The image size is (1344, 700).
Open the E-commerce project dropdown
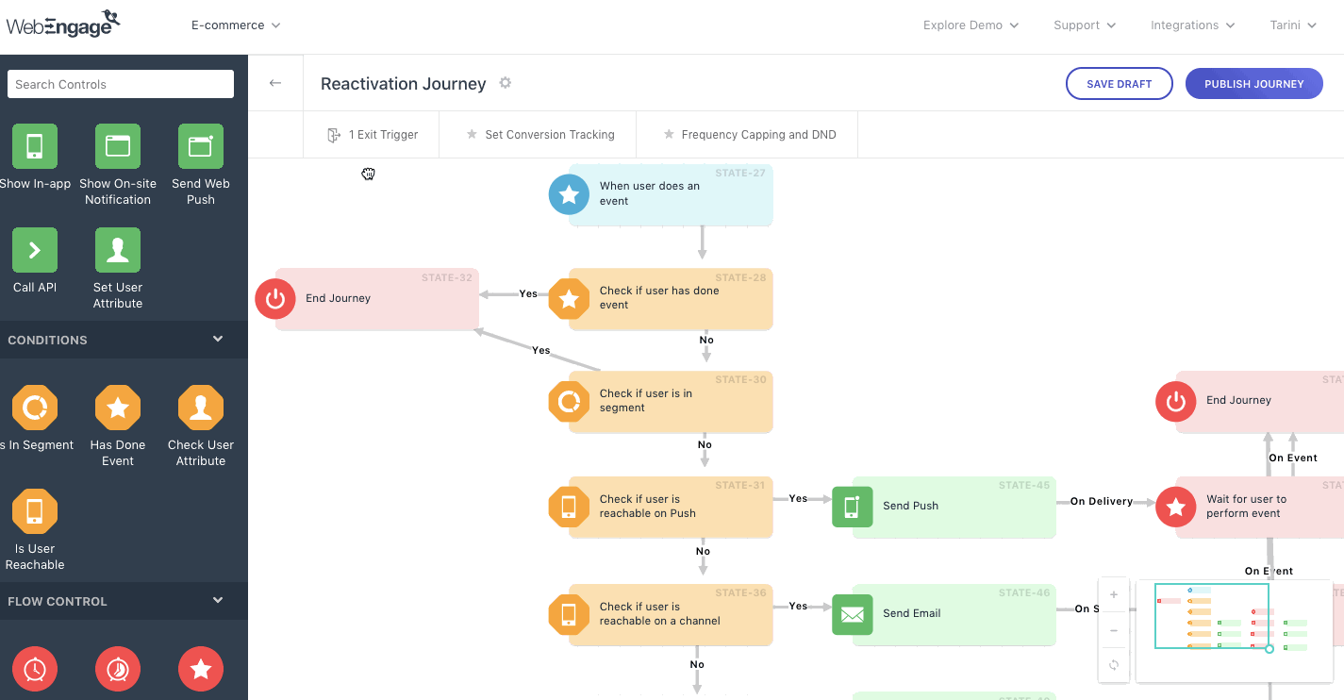tap(236, 25)
